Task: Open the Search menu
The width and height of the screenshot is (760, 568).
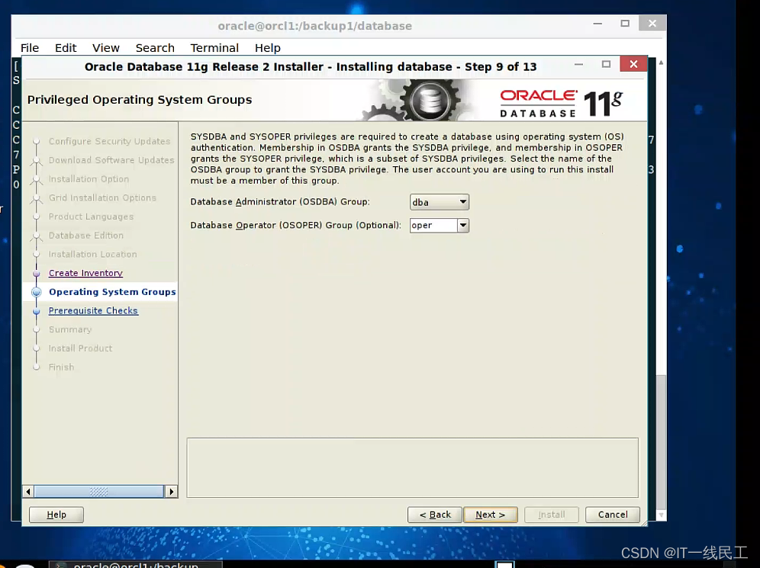Action: tap(155, 47)
